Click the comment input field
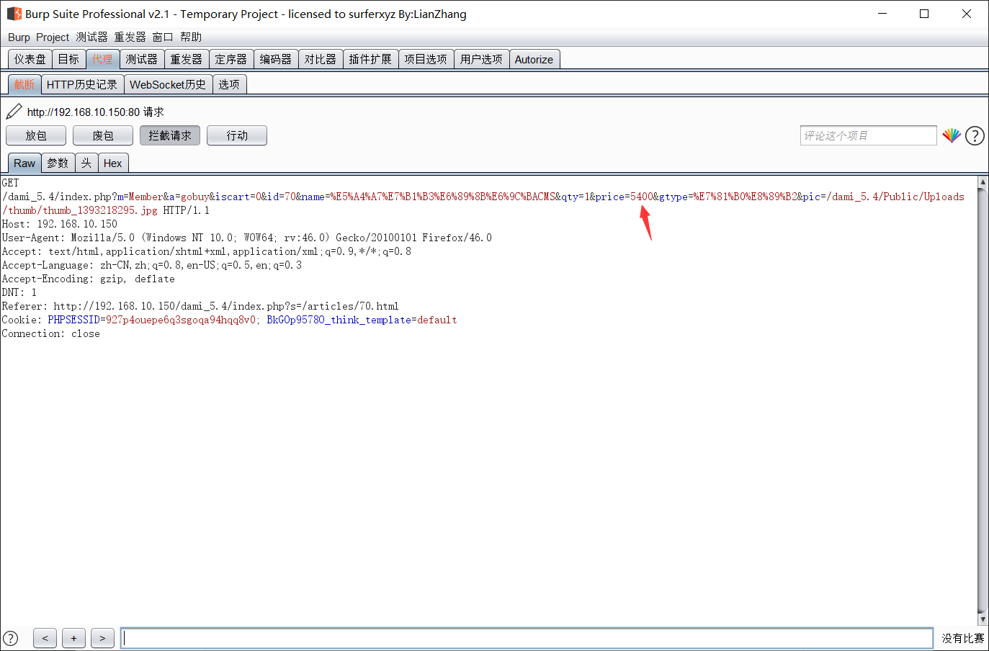Screen dimensions: 989x651 click(x=867, y=135)
